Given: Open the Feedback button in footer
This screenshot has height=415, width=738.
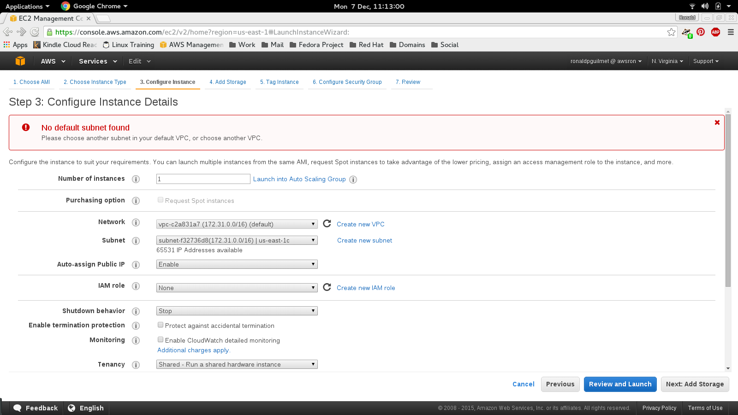Looking at the screenshot, I should (36, 408).
